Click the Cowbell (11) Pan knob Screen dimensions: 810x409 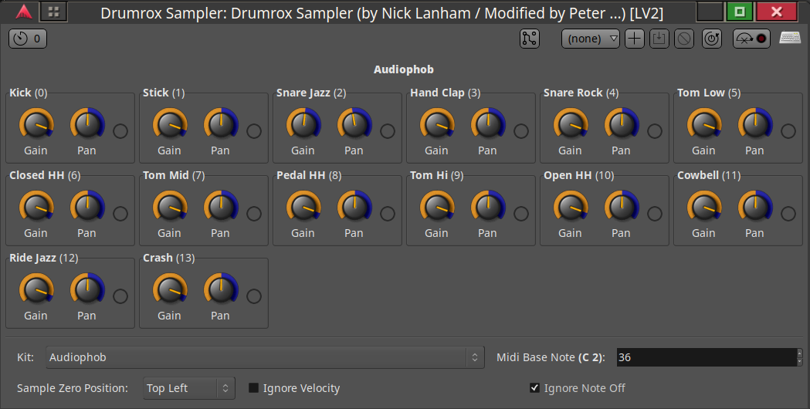point(754,207)
